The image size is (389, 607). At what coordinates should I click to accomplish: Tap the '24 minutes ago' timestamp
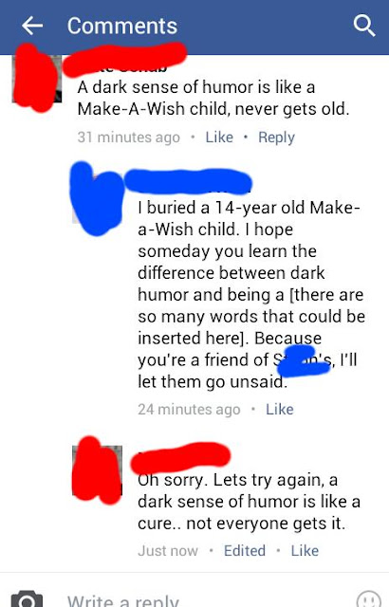[x=189, y=409]
